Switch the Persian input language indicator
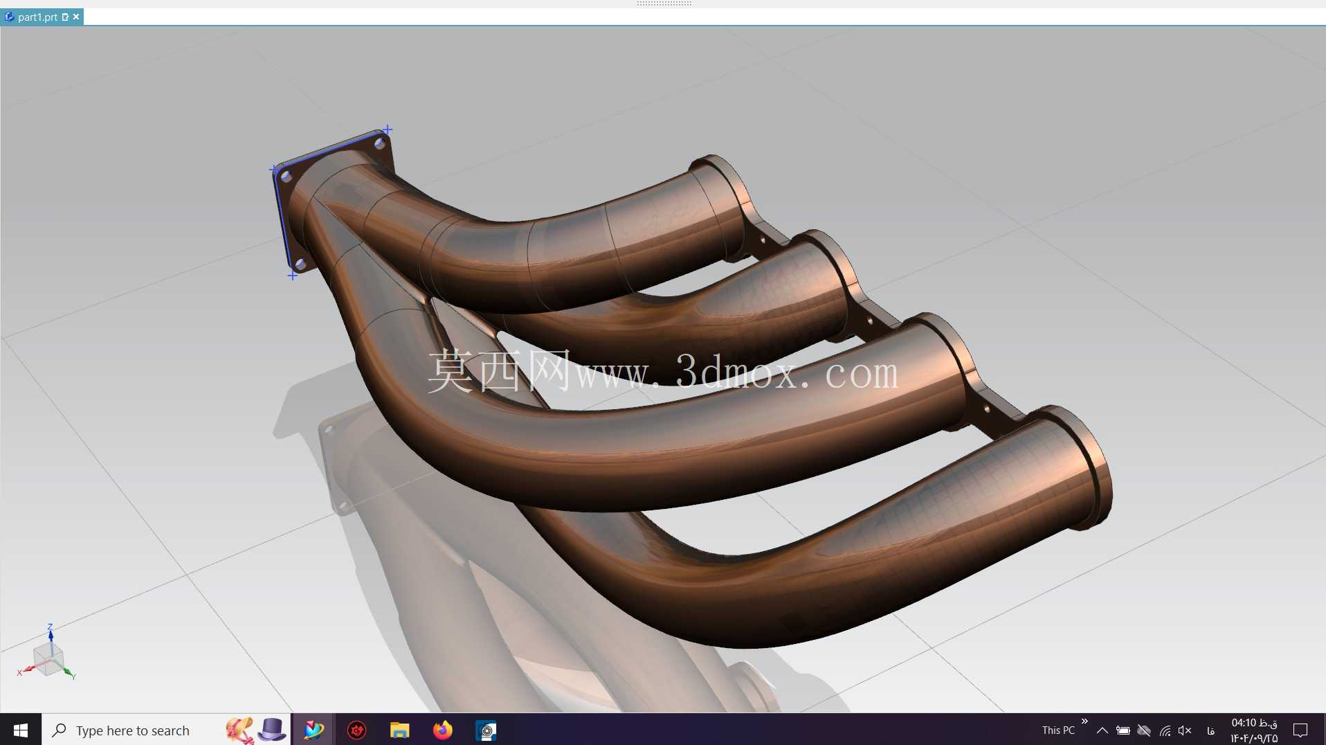The width and height of the screenshot is (1326, 745). pyautogui.click(x=1210, y=730)
